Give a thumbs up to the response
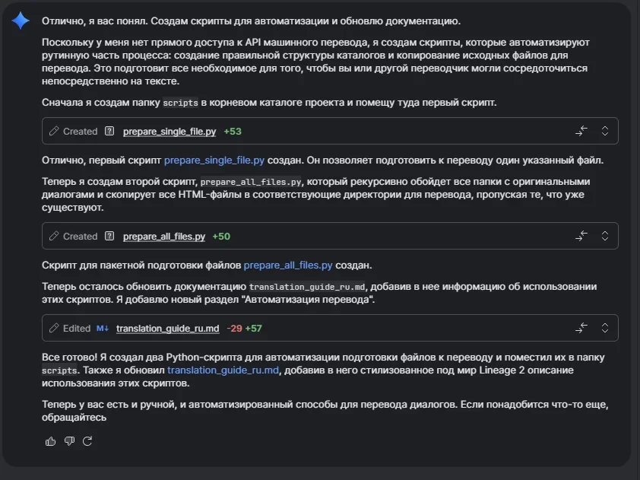Image resolution: width=640 pixels, height=480 pixels. click(50, 440)
